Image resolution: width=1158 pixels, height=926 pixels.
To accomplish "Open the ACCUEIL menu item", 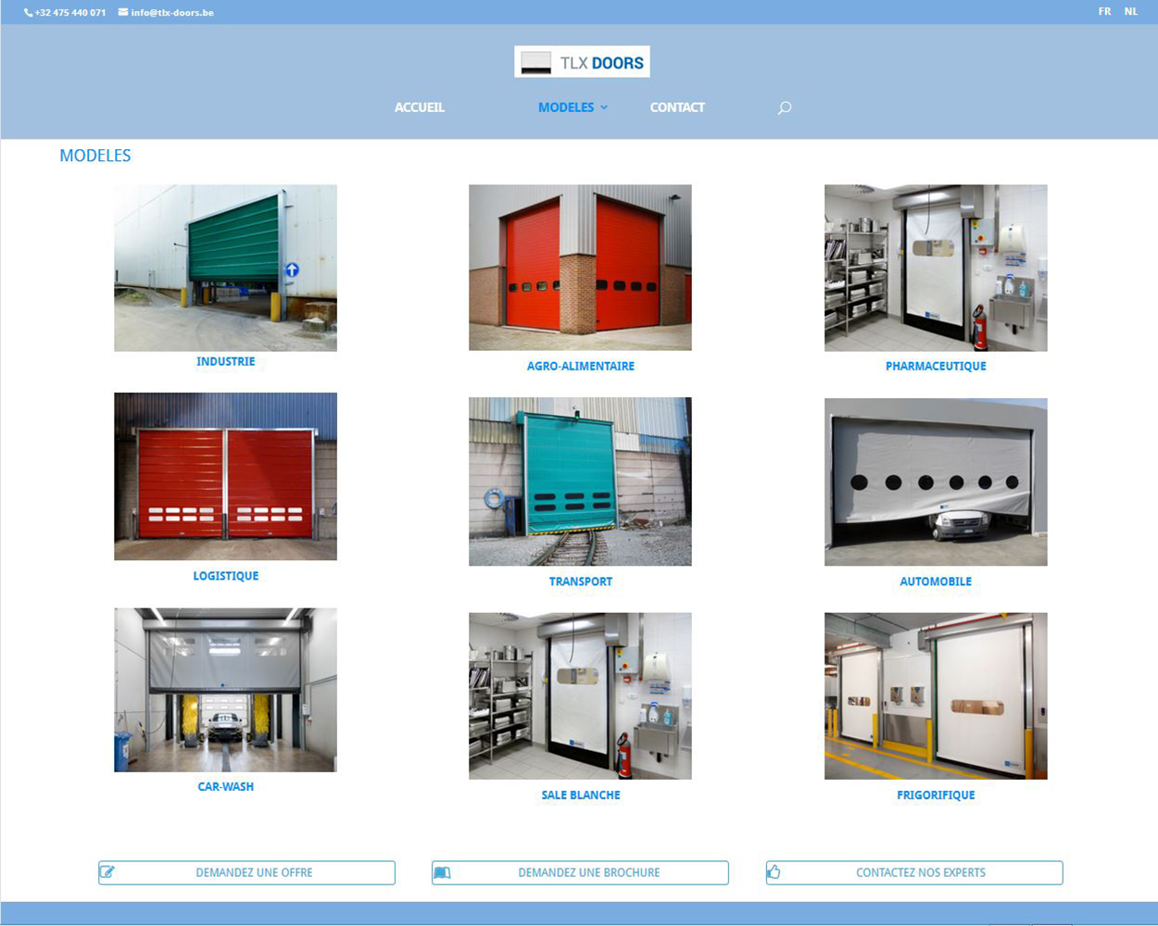I will click(x=420, y=107).
